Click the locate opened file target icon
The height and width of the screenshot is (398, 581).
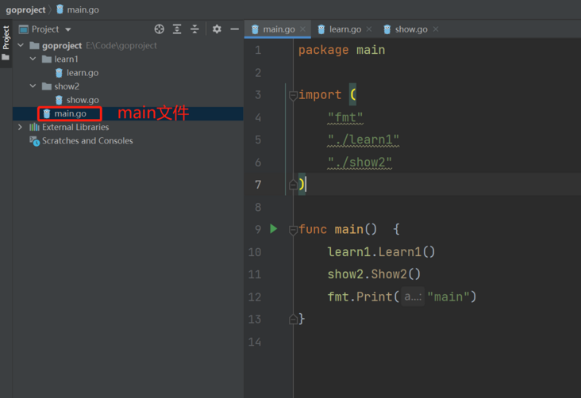160,29
